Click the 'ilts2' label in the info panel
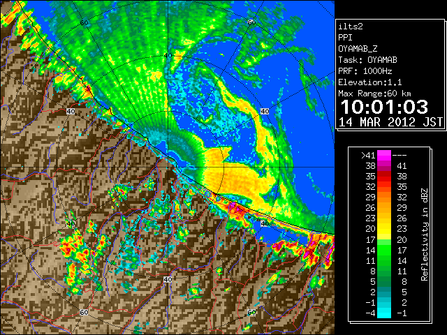447x335 pixels. pos(351,27)
